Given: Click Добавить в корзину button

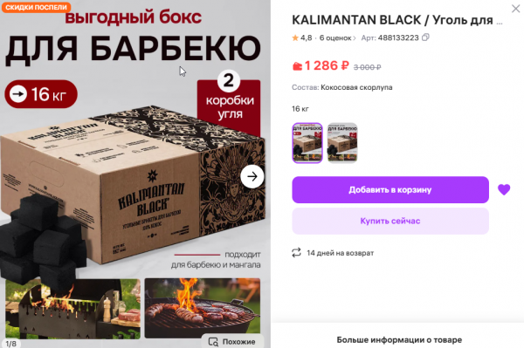Looking at the screenshot, I should point(390,189).
